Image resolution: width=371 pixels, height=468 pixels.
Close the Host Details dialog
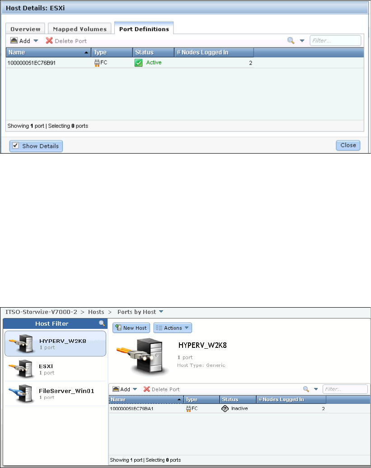pyautogui.click(x=348, y=145)
